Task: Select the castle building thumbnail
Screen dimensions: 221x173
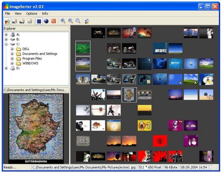Action: coord(83,79)
